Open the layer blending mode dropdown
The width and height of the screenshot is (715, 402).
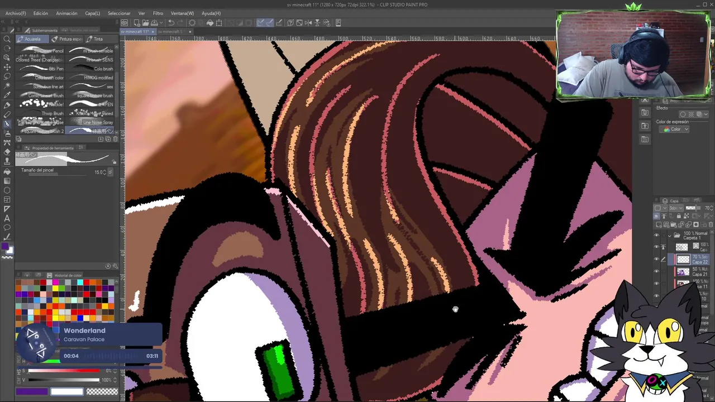[676, 208]
